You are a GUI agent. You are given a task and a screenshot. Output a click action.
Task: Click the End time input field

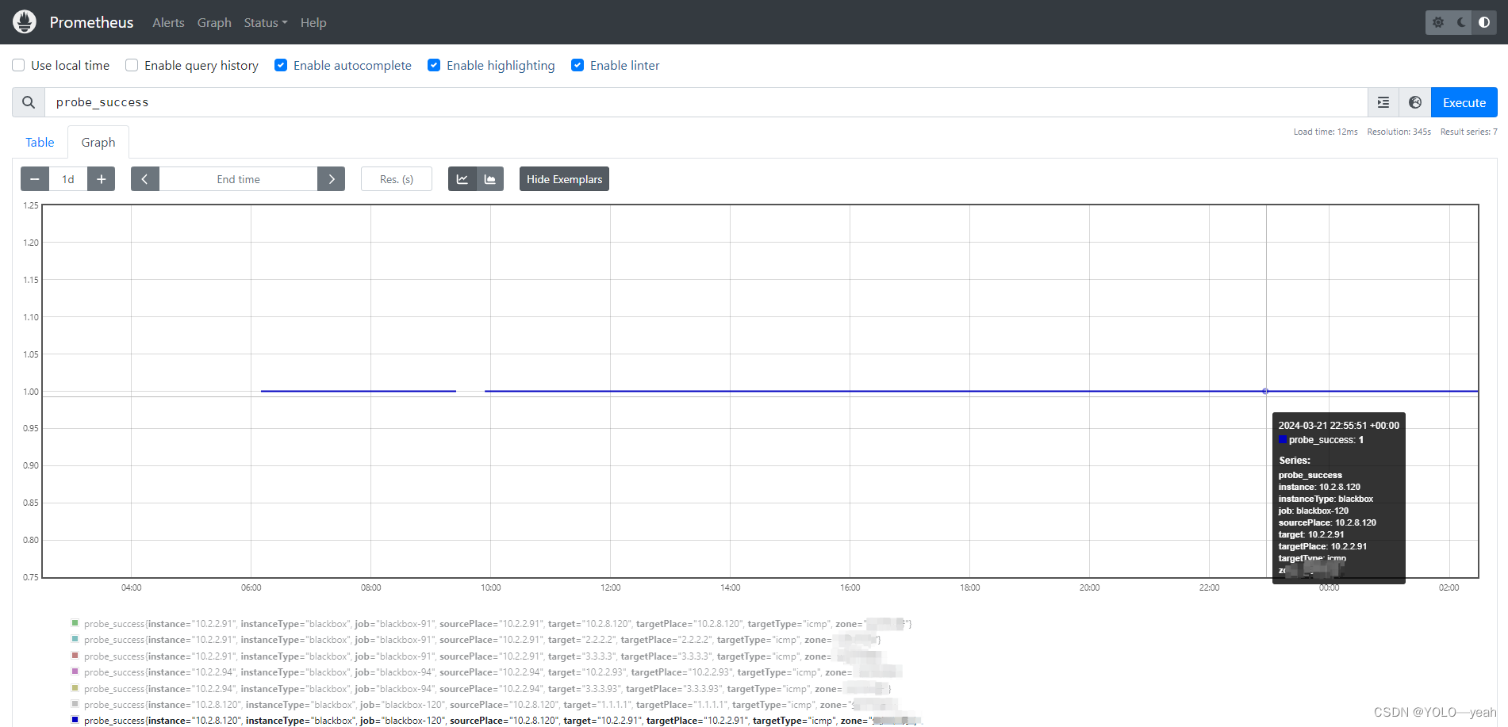point(238,179)
